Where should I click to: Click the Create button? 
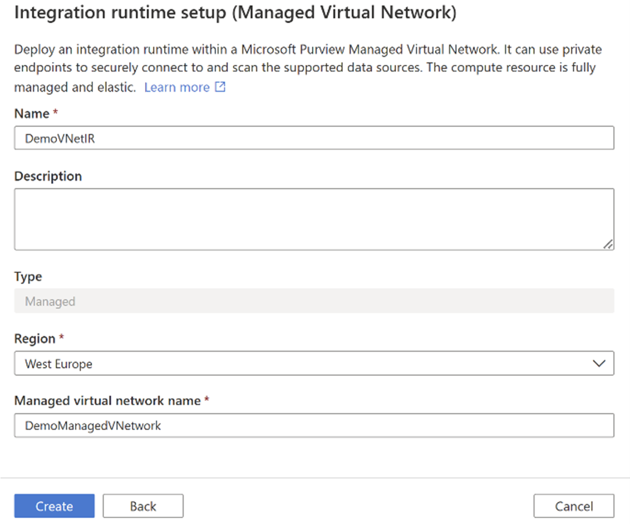pyautogui.click(x=54, y=506)
